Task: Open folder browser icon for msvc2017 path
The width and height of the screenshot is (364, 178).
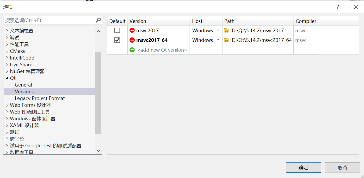Action: click(226, 30)
